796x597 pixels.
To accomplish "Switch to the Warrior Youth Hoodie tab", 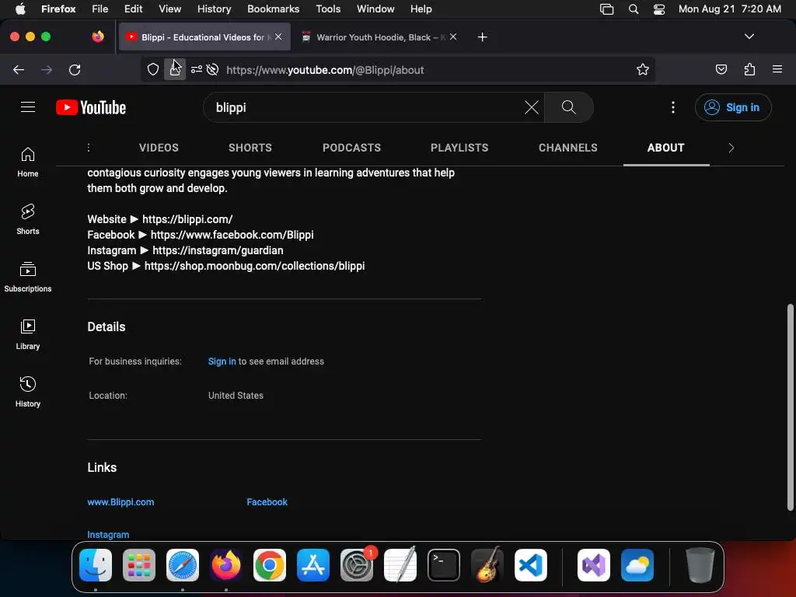I will point(379,37).
